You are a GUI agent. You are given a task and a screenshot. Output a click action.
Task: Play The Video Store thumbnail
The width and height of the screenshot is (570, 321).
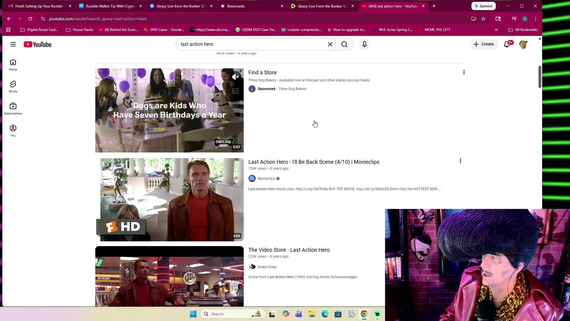coord(169,276)
